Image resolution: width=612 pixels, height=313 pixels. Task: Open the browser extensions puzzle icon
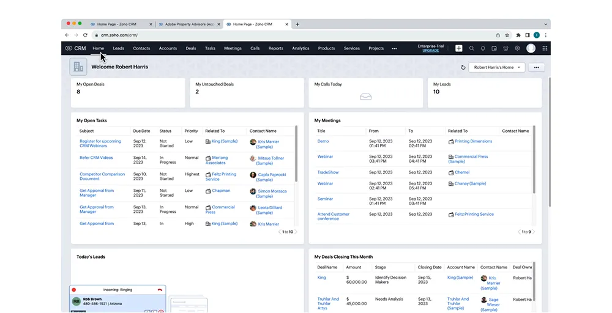[518, 35]
